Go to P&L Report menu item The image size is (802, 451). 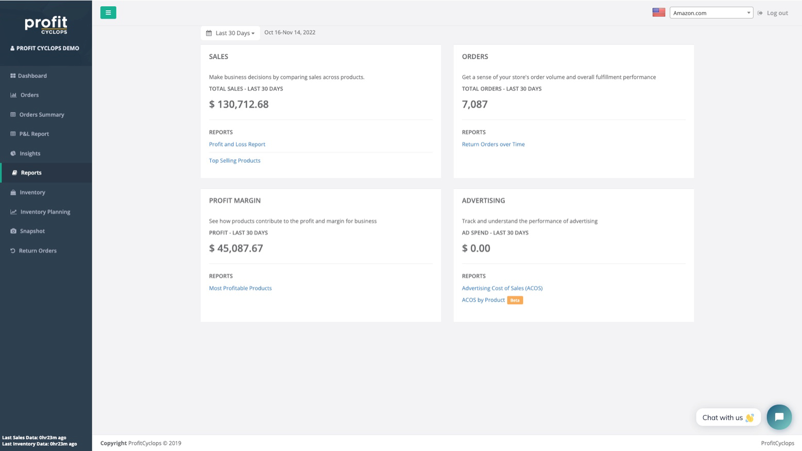tap(34, 134)
